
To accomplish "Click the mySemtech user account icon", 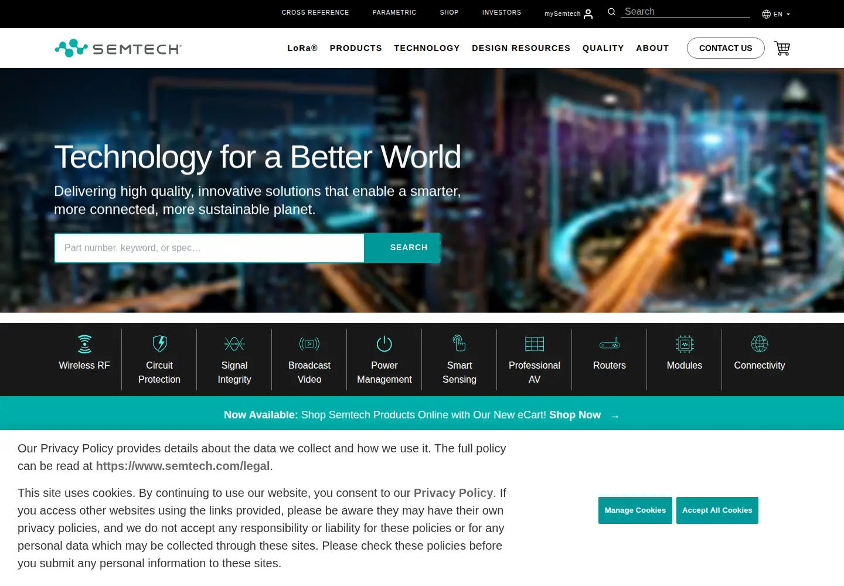I will (x=588, y=13).
